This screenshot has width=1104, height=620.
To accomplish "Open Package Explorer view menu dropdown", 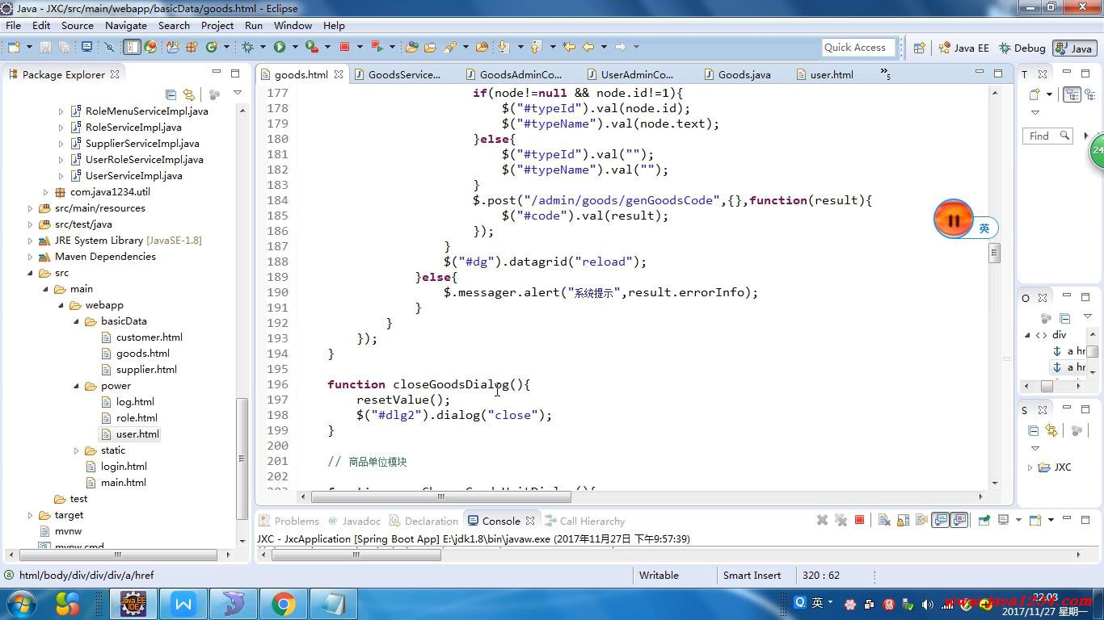I will click(x=238, y=94).
